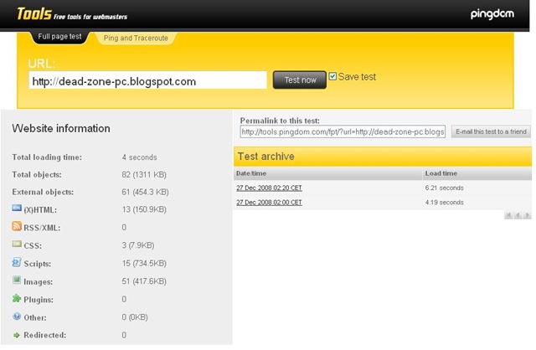The image size is (536, 350).
Task: Click the RSS/XML feed icon
Action: [17, 226]
